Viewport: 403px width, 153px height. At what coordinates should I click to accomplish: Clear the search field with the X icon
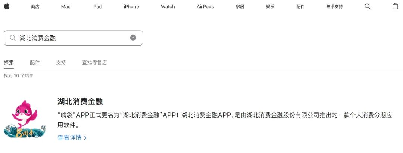tap(133, 38)
